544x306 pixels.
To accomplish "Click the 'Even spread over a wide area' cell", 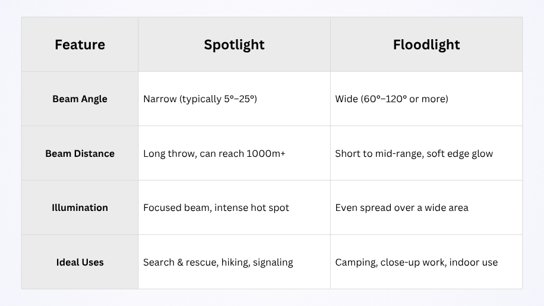I will [x=401, y=208].
